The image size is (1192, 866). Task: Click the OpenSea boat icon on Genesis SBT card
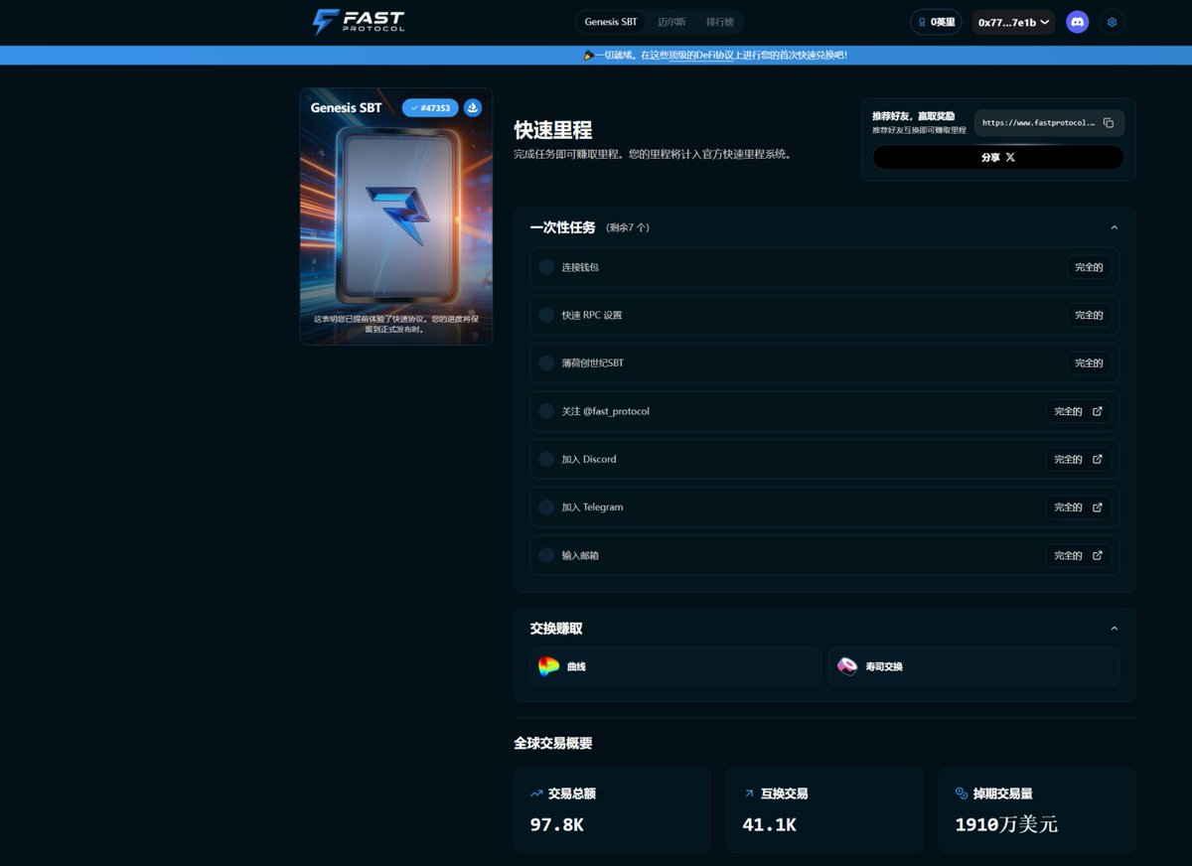[473, 107]
